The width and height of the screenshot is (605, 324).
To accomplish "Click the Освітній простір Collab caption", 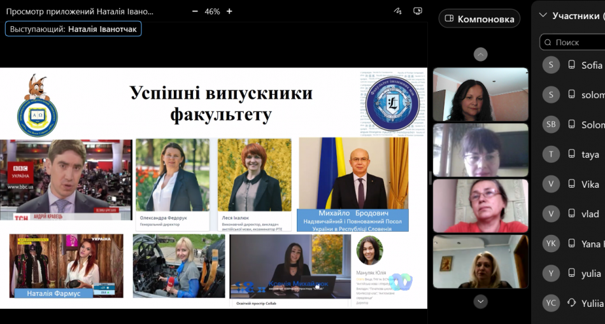I will (255, 303).
